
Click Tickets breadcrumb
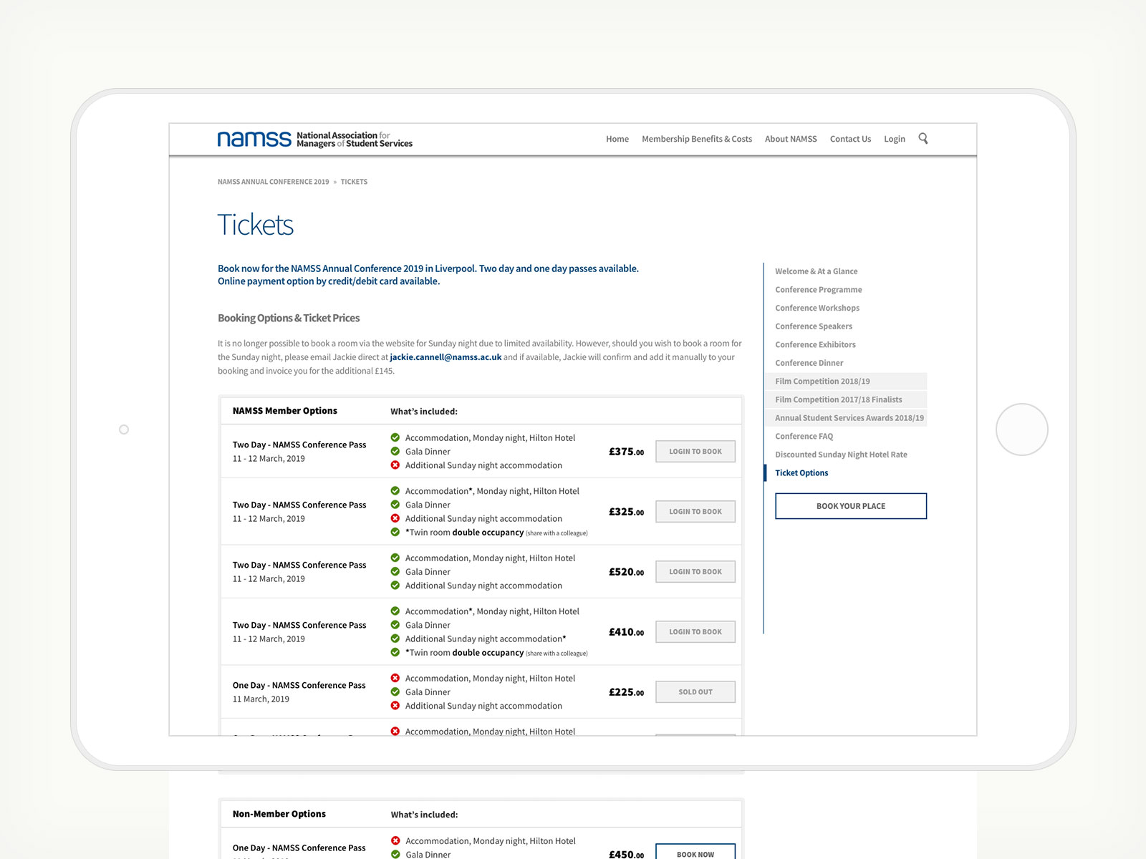coord(354,182)
